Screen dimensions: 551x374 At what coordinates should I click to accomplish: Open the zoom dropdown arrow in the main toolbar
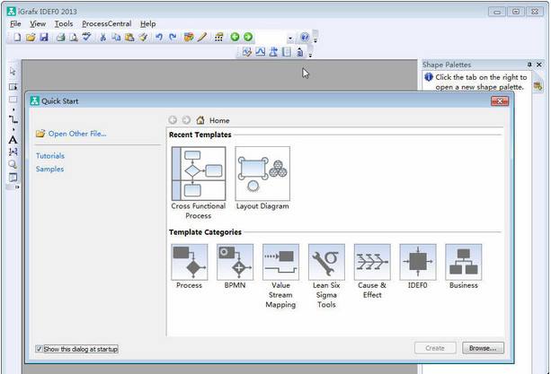(x=290, y=38)
